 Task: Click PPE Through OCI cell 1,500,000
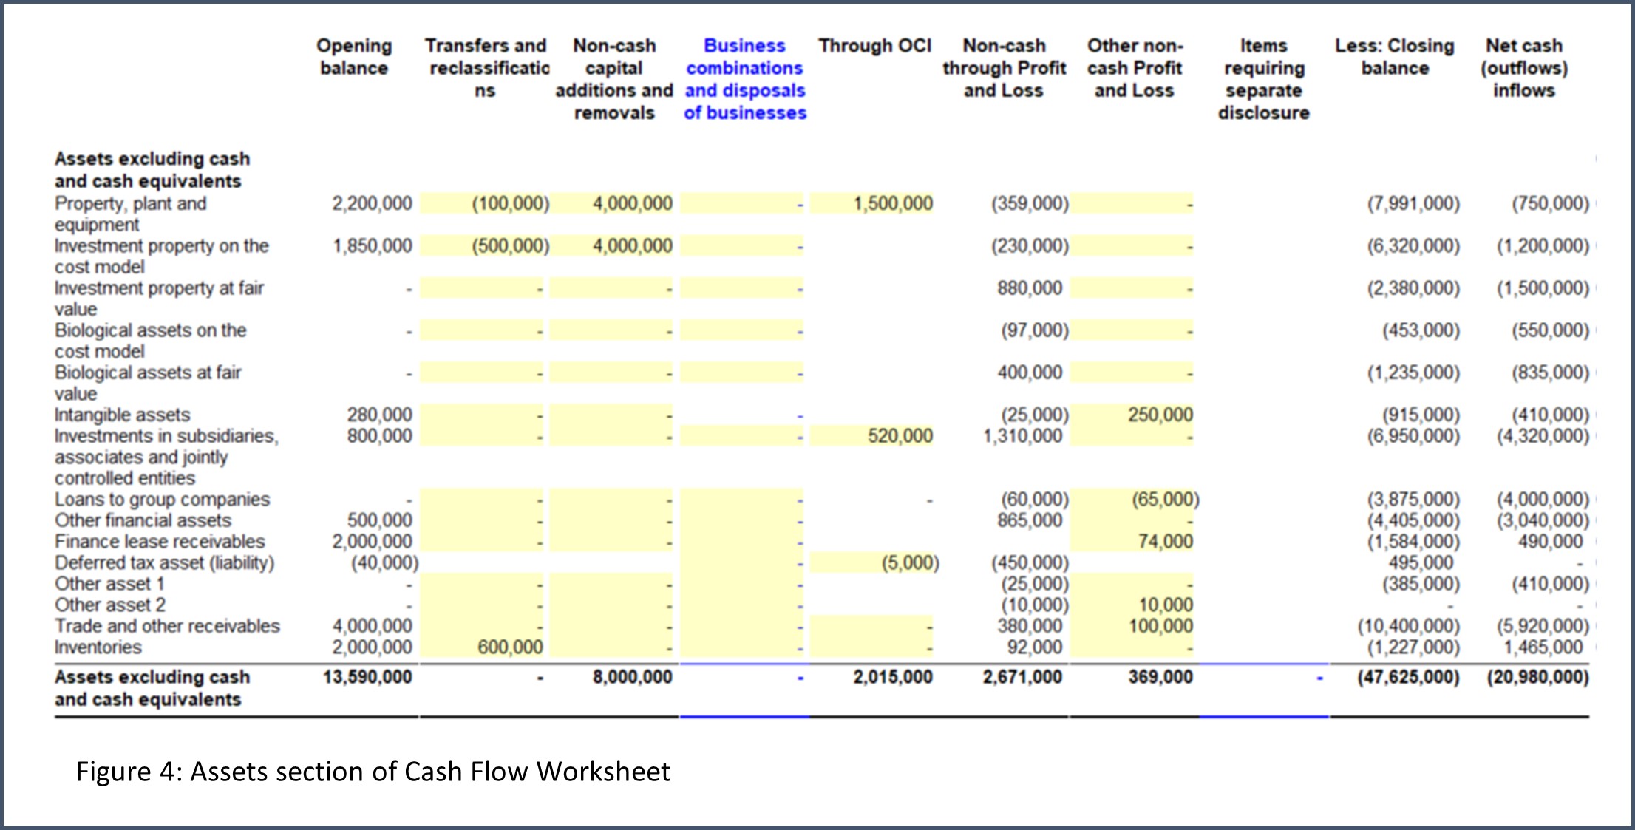tap(892, 203)
